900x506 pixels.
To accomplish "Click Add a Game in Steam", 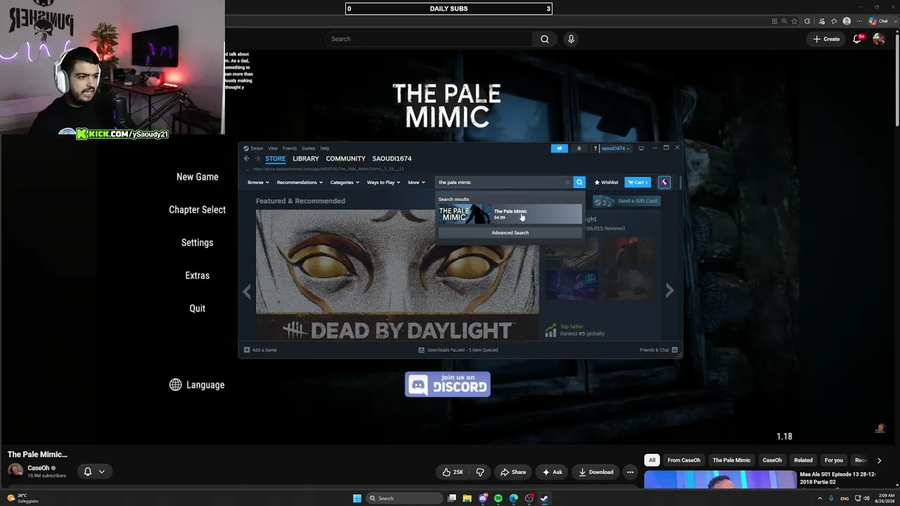I will [260, 350].
